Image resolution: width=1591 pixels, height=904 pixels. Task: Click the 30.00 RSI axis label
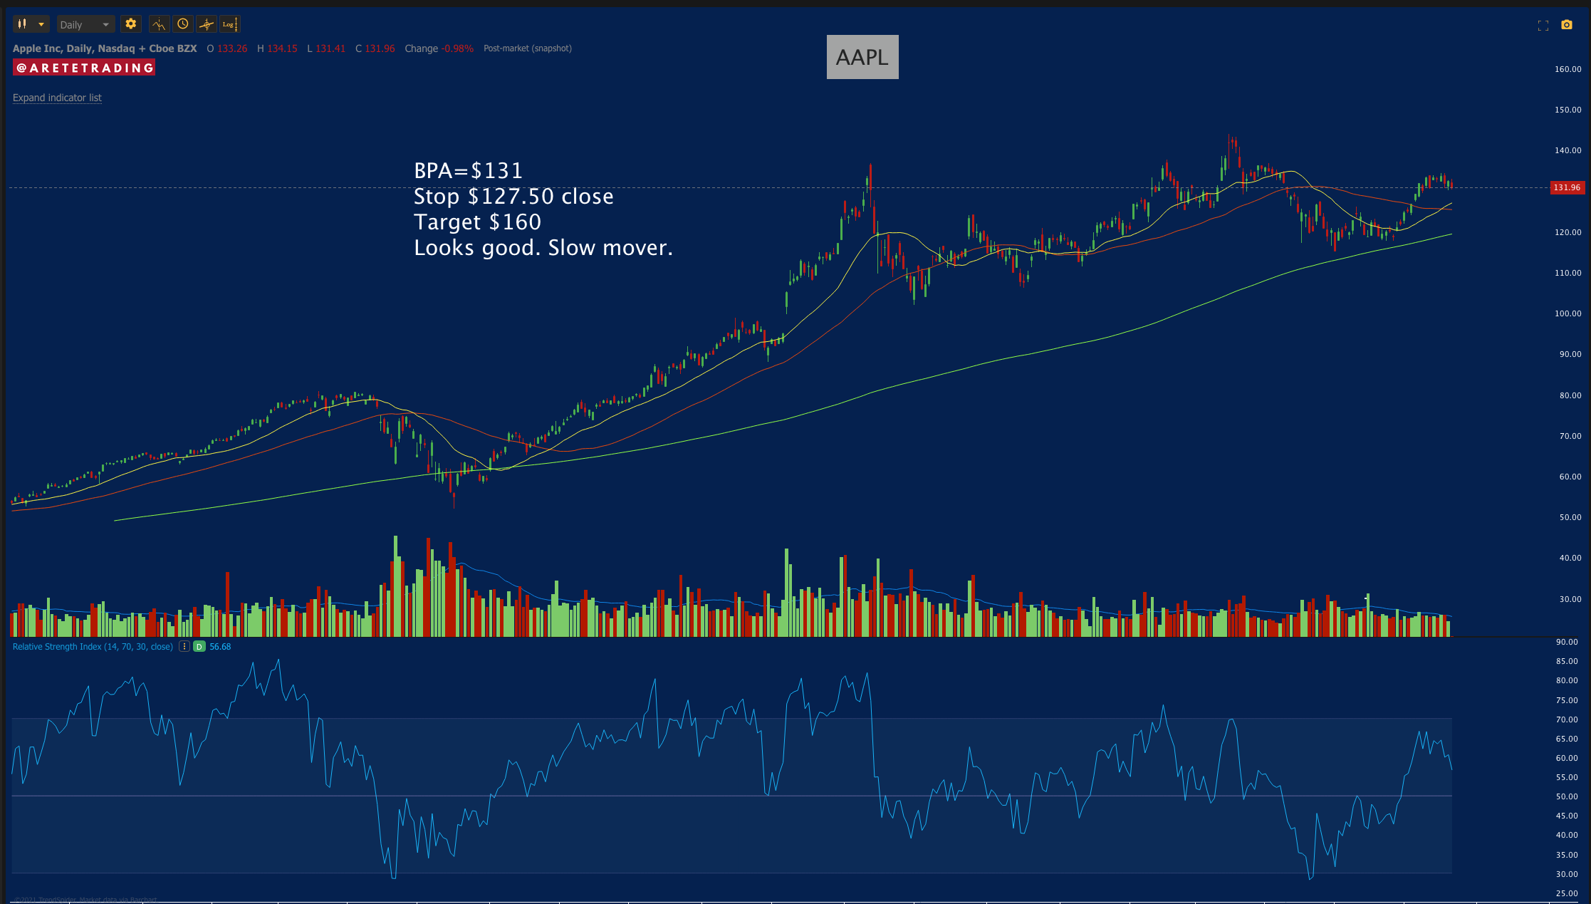pos(1567,874)
